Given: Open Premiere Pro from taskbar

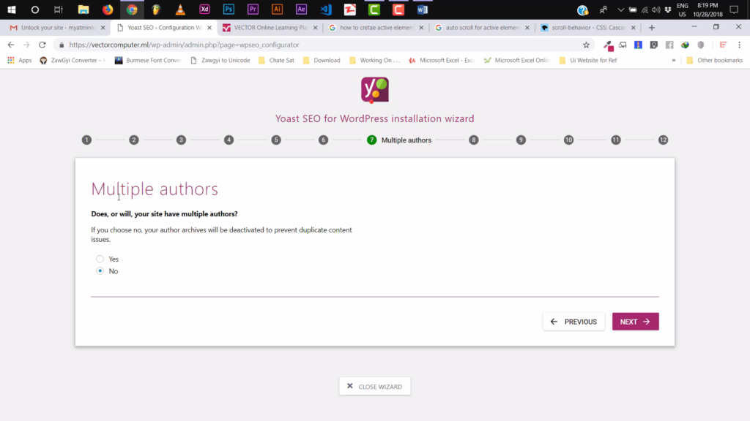Looking at the screenshot, I should (253, 10).
